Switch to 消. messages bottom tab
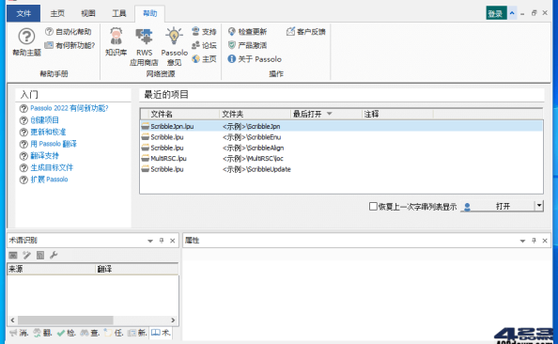Image resolution: width=558 pixels, height=344 pixels. pos(19,333)
